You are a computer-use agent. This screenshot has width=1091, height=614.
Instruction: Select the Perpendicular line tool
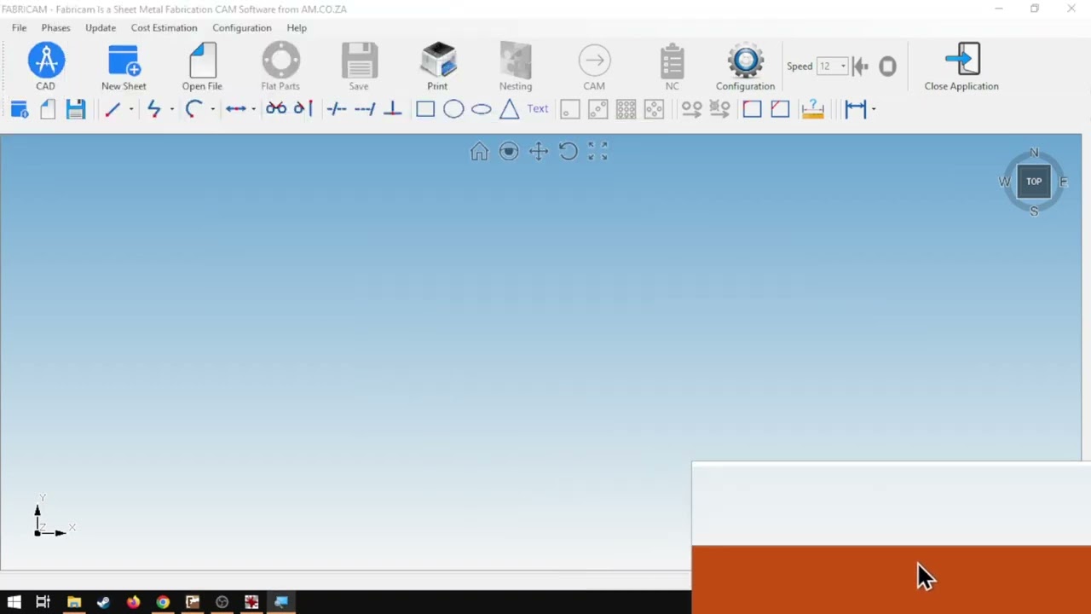click(393, 109)
